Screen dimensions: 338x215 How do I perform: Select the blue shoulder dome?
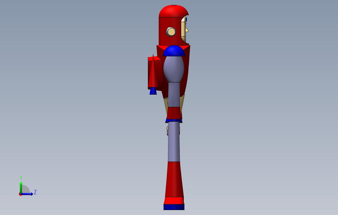(x=174, y=51)
